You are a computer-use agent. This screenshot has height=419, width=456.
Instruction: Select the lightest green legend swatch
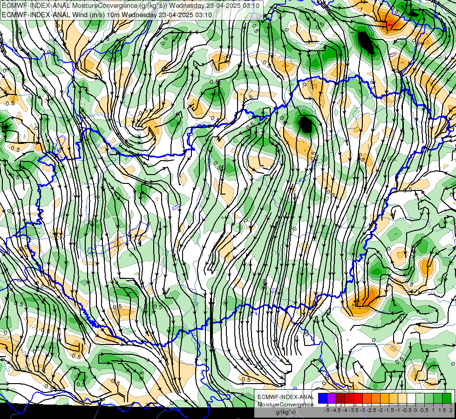tap(420, 399)
